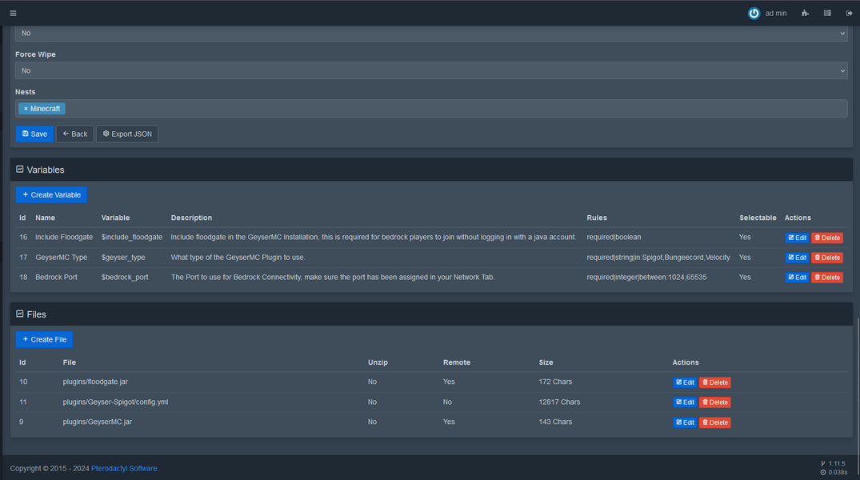Collapse the Files panel using its header icon
This screenshot has width=860, height=480.
(x=22, y=314)
